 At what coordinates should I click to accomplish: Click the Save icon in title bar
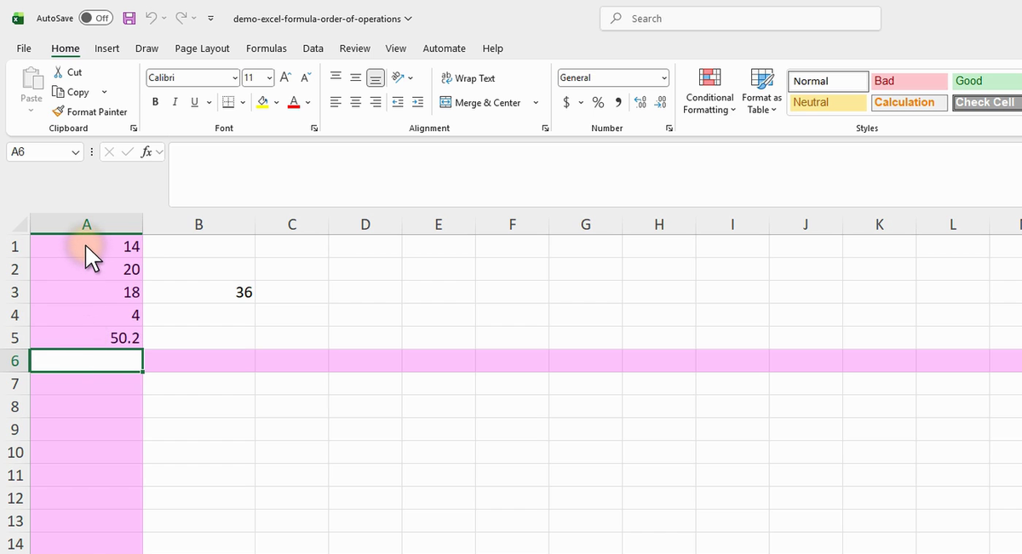129,18
